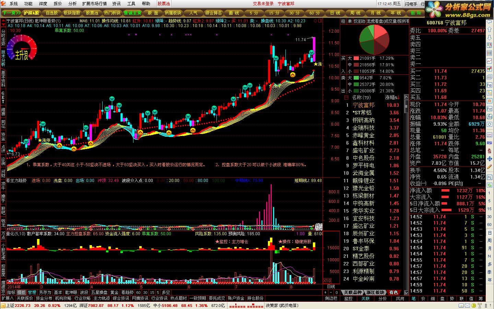Viewport: 494px width, 309px height.
Task: Click the down arrow icon in right toolbar
Action: [490, 37]
